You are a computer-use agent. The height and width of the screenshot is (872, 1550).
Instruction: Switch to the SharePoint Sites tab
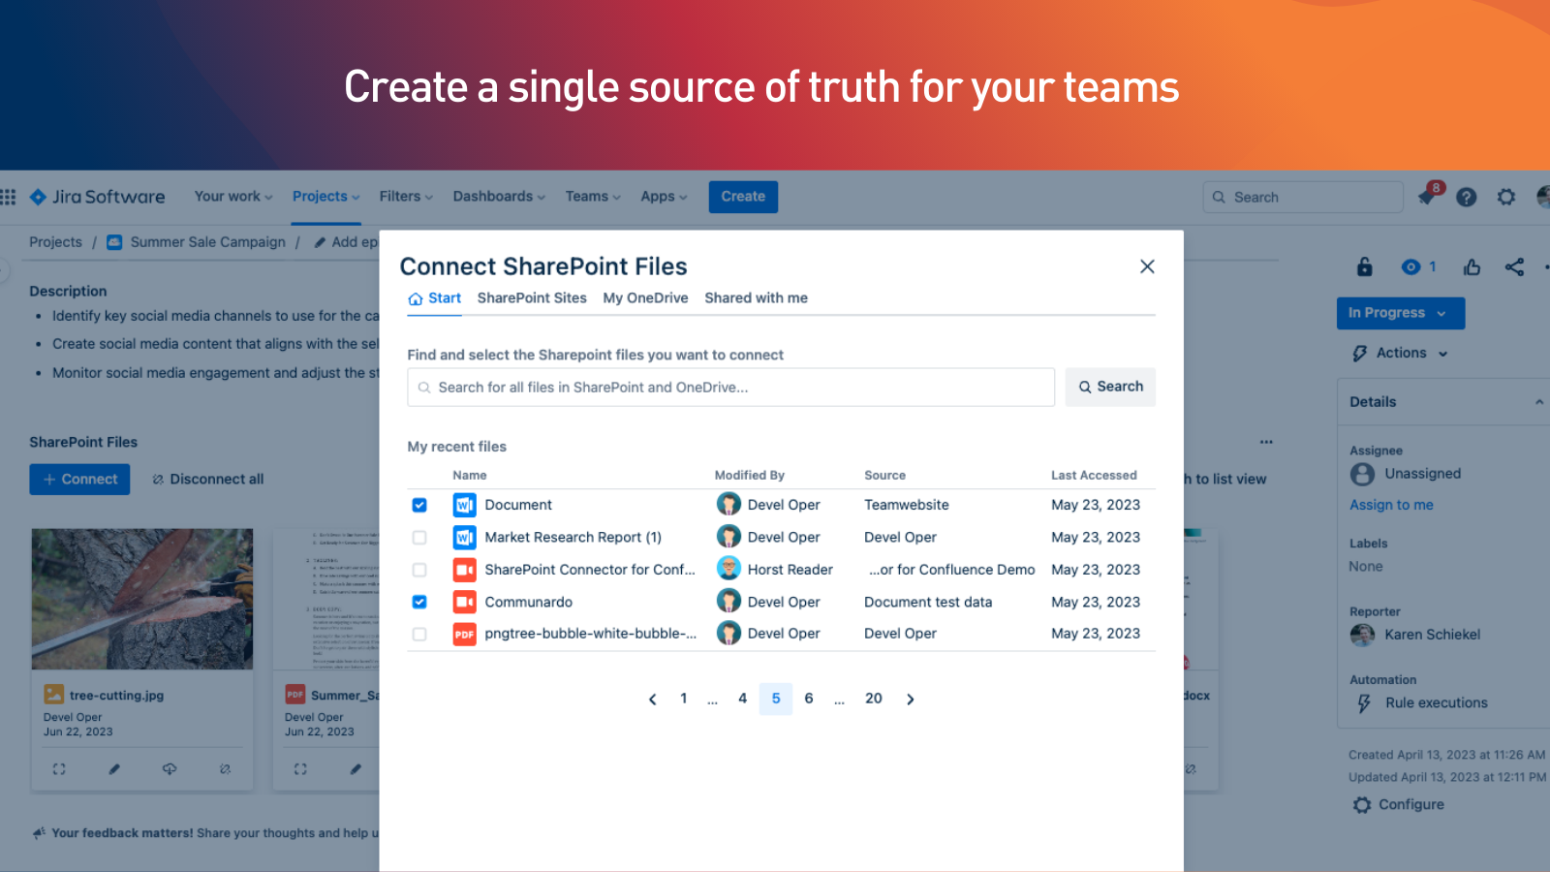pyautogui.click(x=532, y=298)
